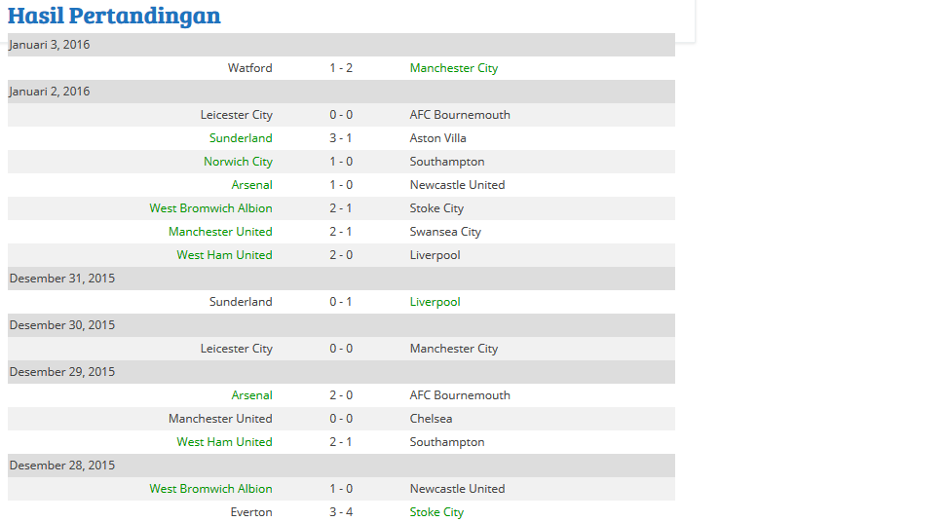
Task: Select Watford team name
Action: tap(250, 68)
